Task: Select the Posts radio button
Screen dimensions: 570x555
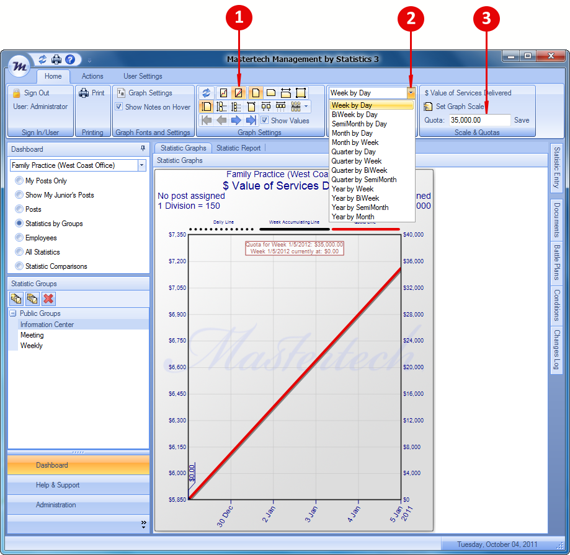Action: pyautogui.click(x=19, y=209)
